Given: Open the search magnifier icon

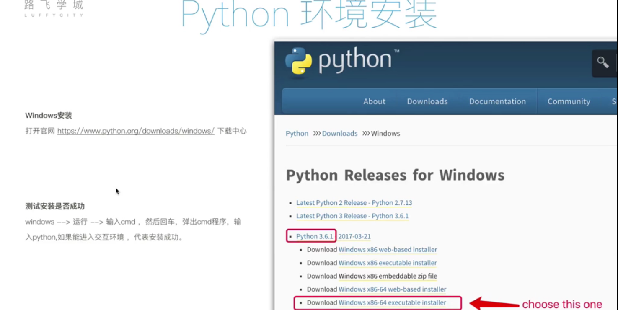Looking at the screenshot, I should point(603,63).
